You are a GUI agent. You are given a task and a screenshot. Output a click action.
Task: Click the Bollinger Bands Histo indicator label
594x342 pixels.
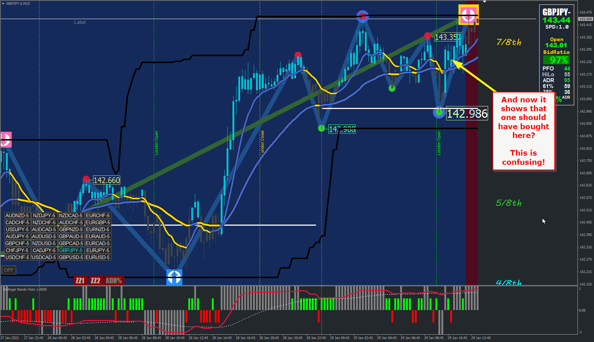tap(25, 290)
